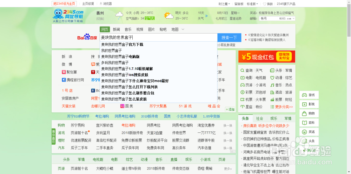This screenshot has width=351, height=174.
Task: Open the 动漫 icon category
Action: 272,78
